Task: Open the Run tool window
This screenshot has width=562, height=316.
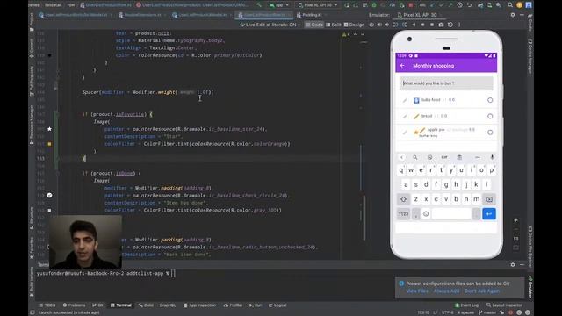Action: tap(256, 305)
